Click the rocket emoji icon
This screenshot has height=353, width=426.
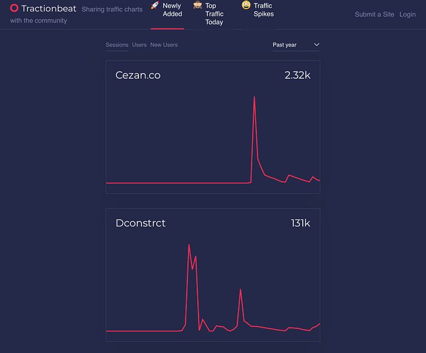pyautogui.click(x=155, y=5)
